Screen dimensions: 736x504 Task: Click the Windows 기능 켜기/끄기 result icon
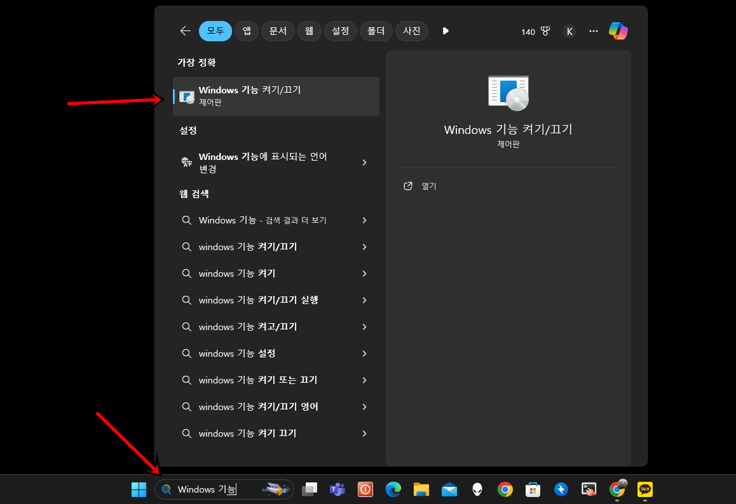point(187,96)
